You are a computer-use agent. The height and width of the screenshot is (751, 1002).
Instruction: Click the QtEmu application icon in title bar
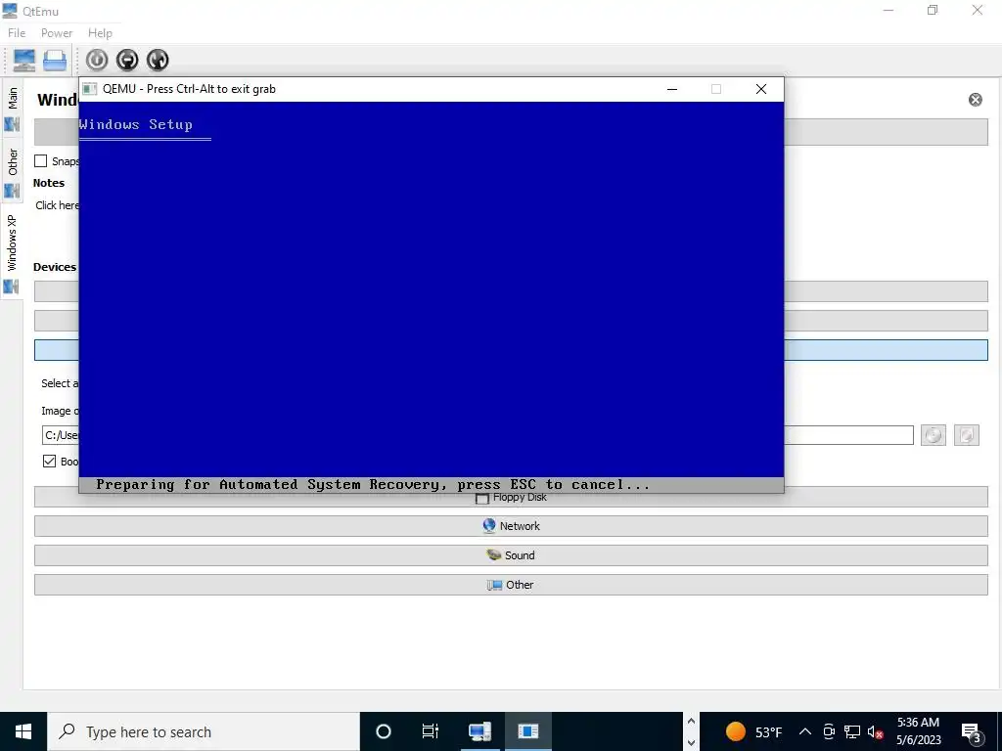[x=10, y=11]
